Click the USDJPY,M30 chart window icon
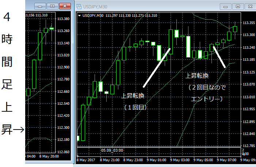This screenshot has width=256, height=167. (79, 7)
